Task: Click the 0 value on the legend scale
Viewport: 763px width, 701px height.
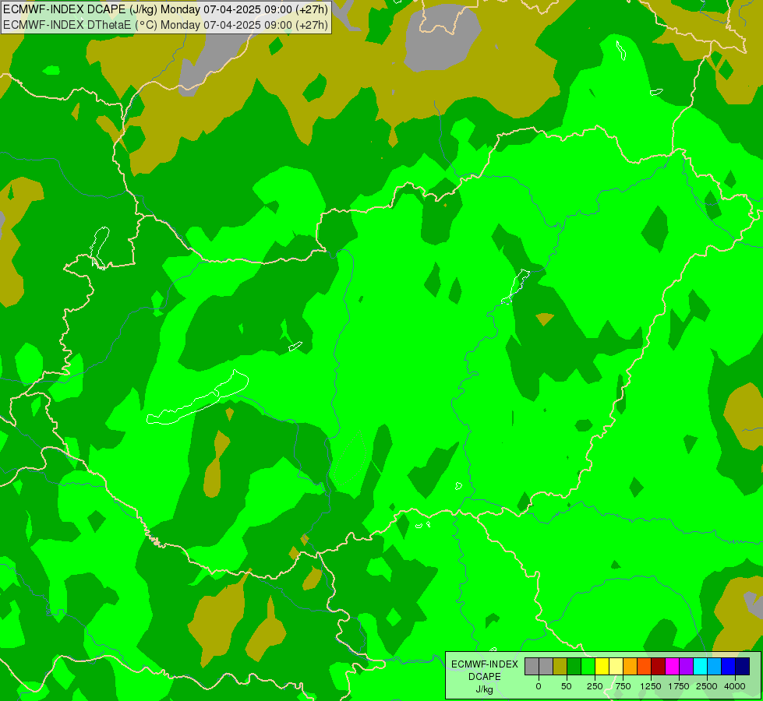Action: [539, 686]
